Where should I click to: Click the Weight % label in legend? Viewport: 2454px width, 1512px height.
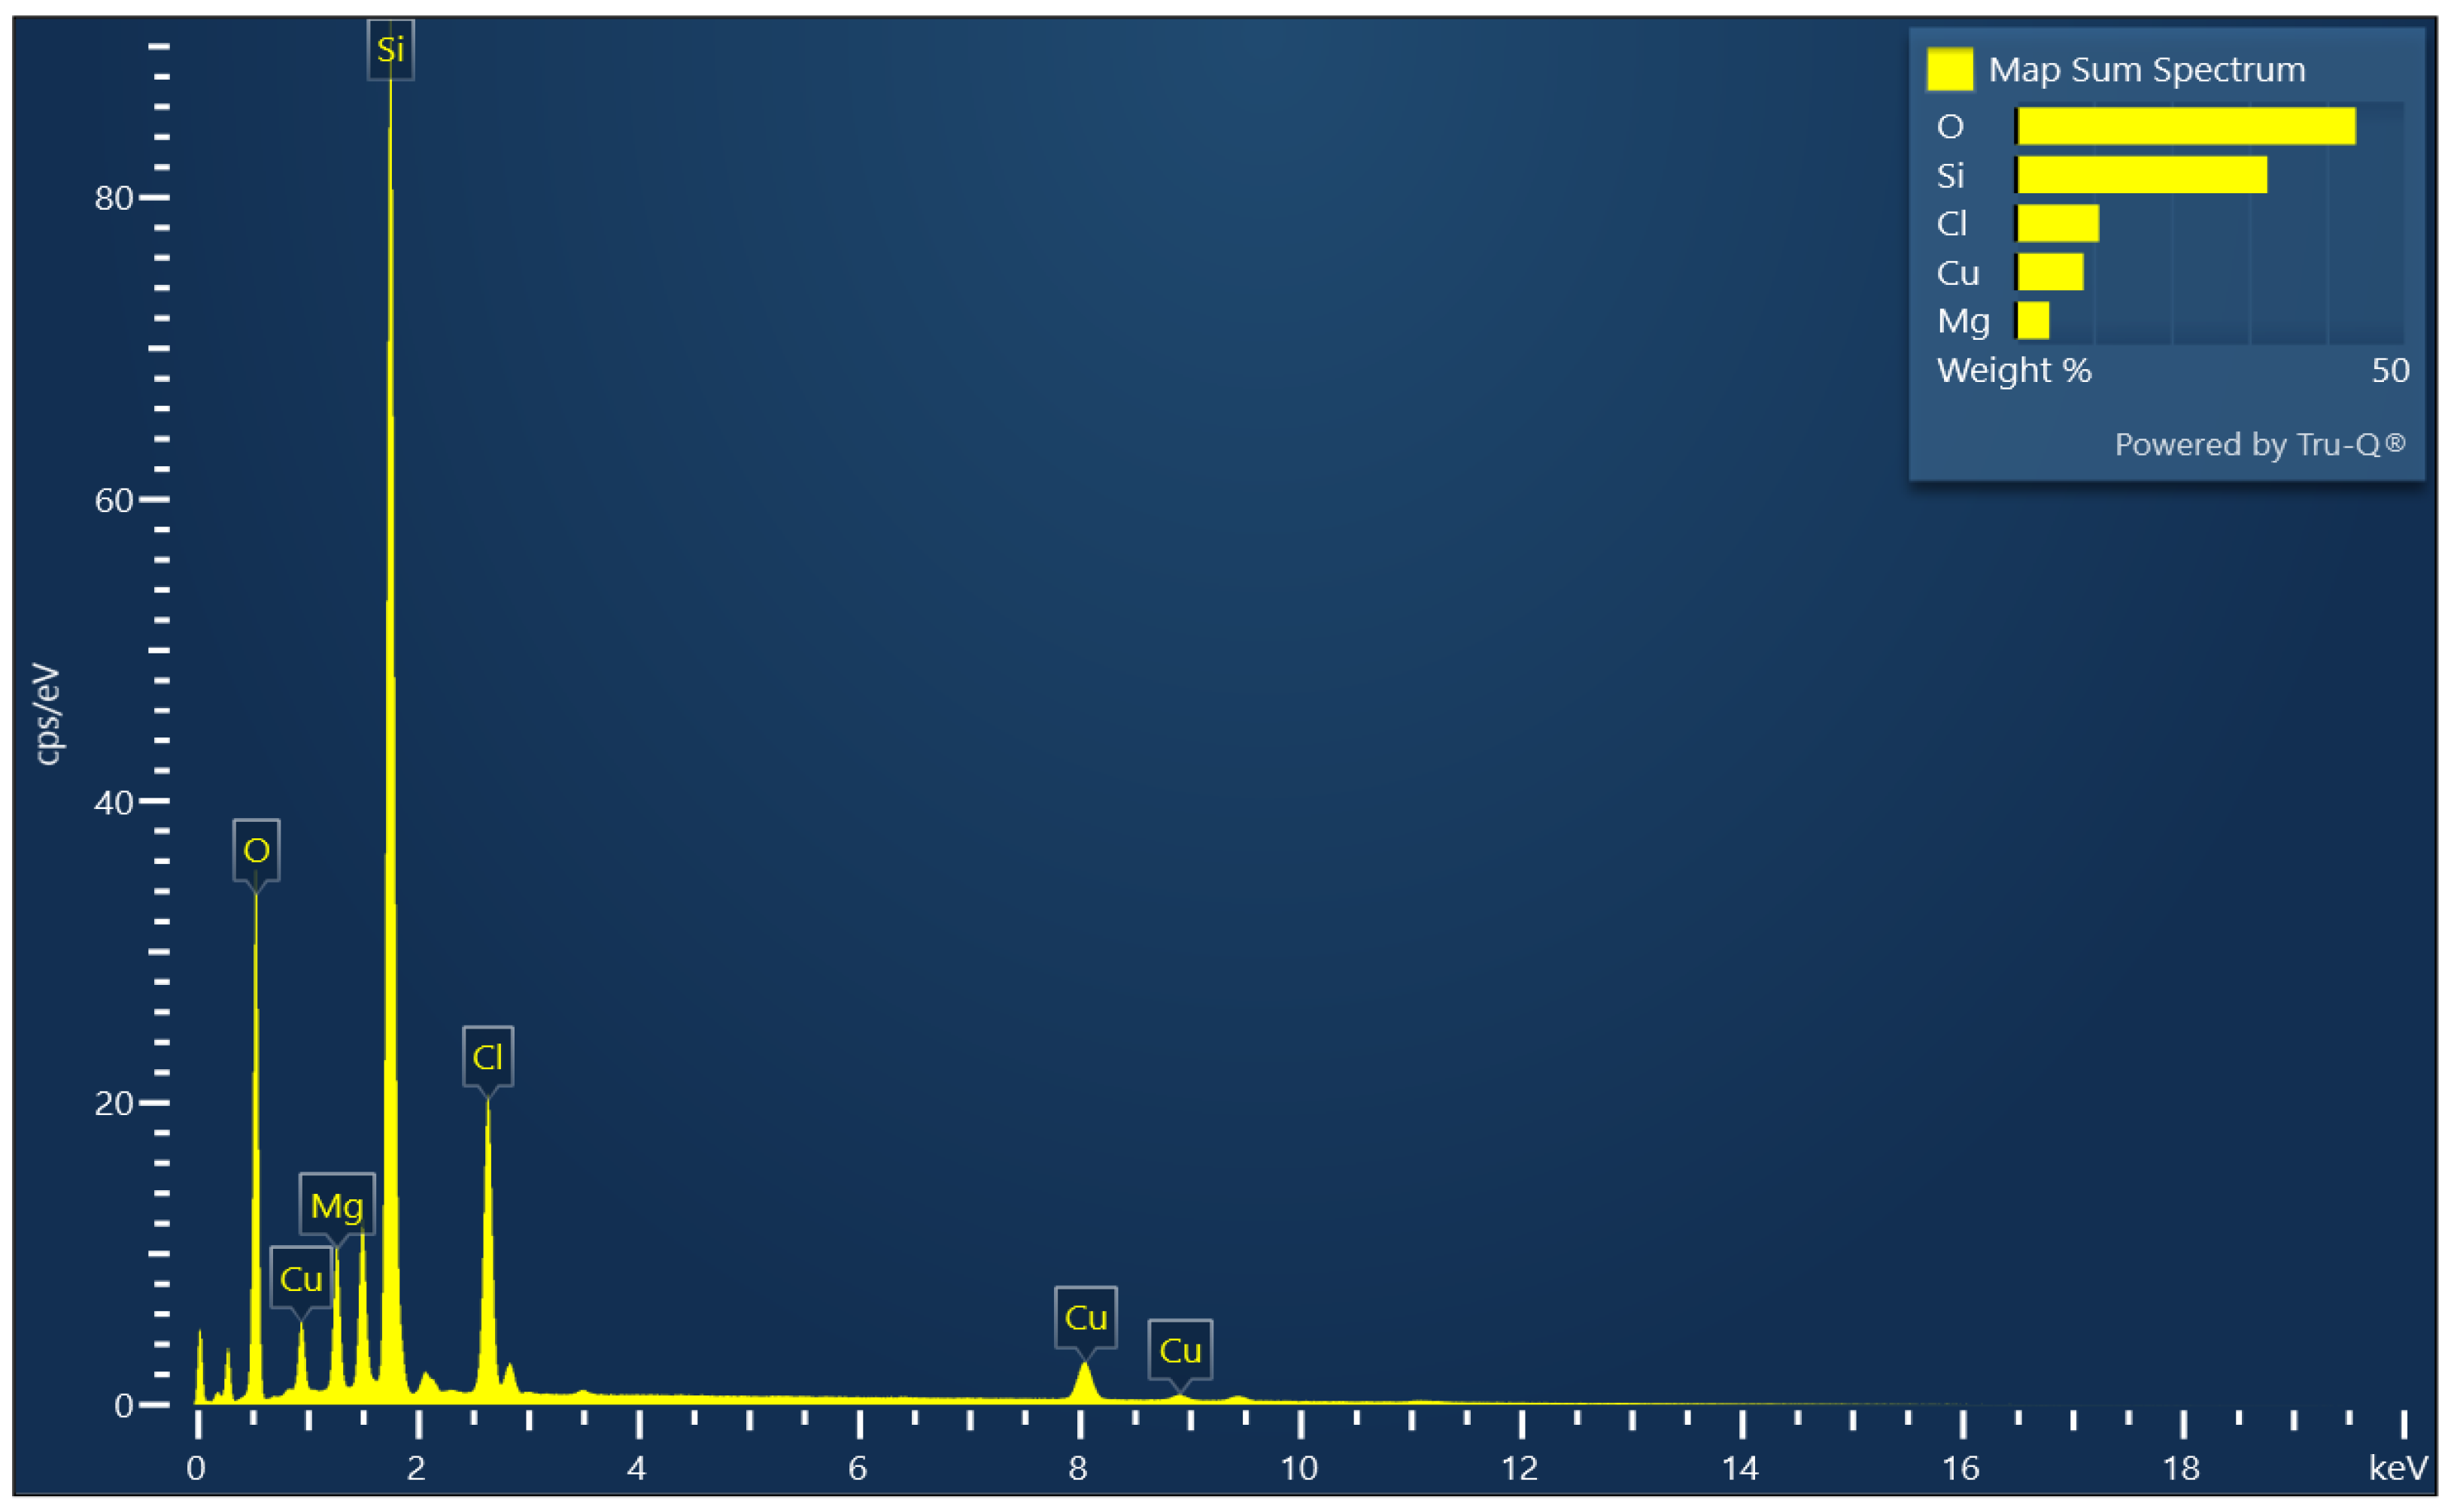(x=2013, y=370)
